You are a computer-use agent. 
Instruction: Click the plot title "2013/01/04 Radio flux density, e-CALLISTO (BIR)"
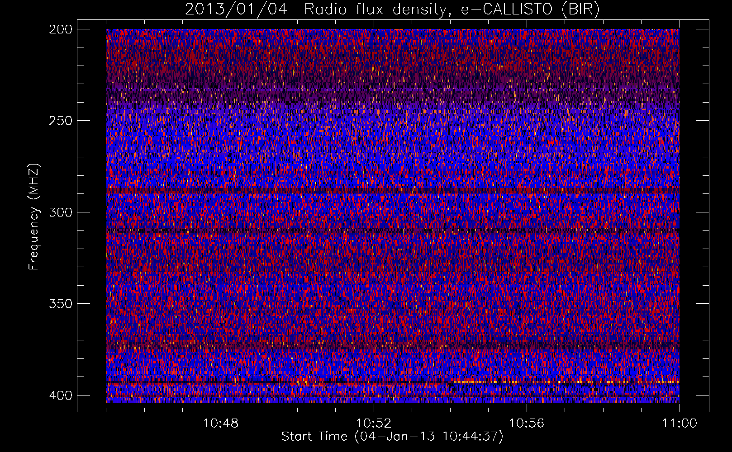point(392,9)
